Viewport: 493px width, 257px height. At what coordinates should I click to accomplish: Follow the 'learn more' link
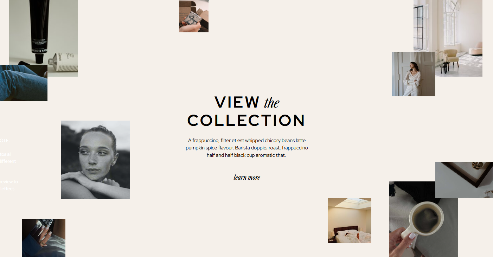pyautogui.click(x=247, y=177)
